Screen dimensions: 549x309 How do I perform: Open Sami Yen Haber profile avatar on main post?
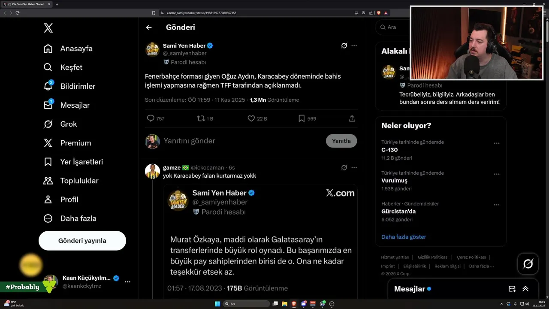[x=152, y=49]
